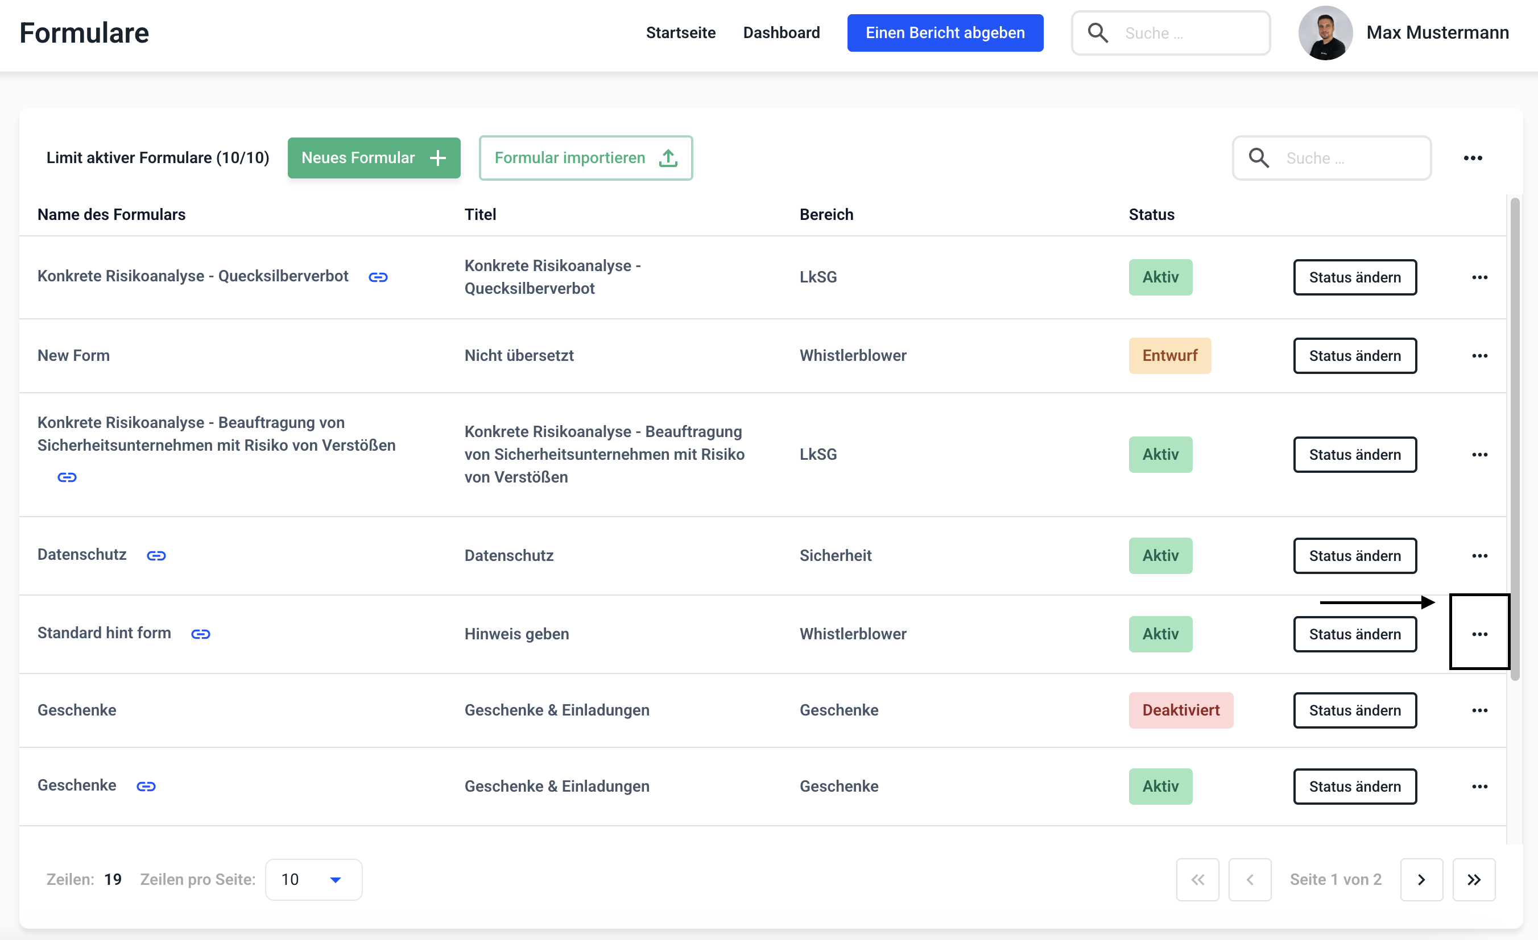Click Status ändern for New Form

pyautogui.click(x=1354, y=356)
